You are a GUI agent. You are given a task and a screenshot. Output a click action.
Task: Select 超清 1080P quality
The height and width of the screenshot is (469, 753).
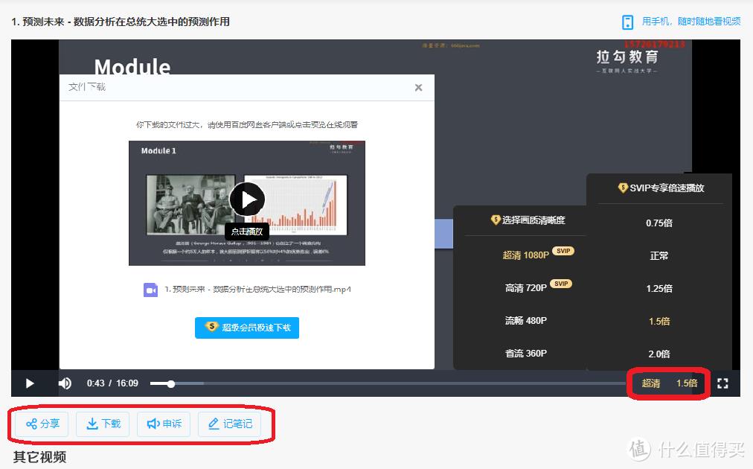coord(525,255)
